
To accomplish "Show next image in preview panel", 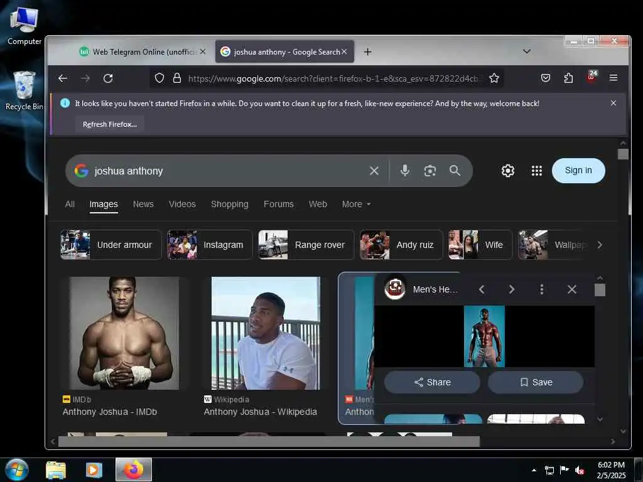I will pos(511,289).
